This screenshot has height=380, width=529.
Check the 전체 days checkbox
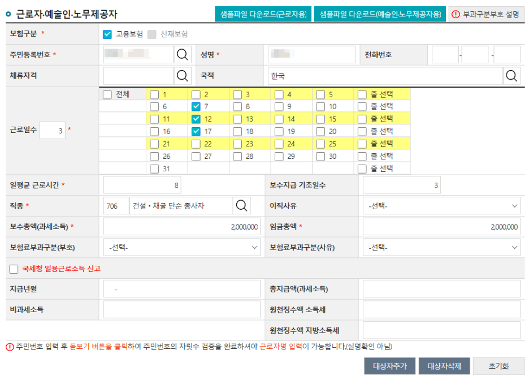107,94
